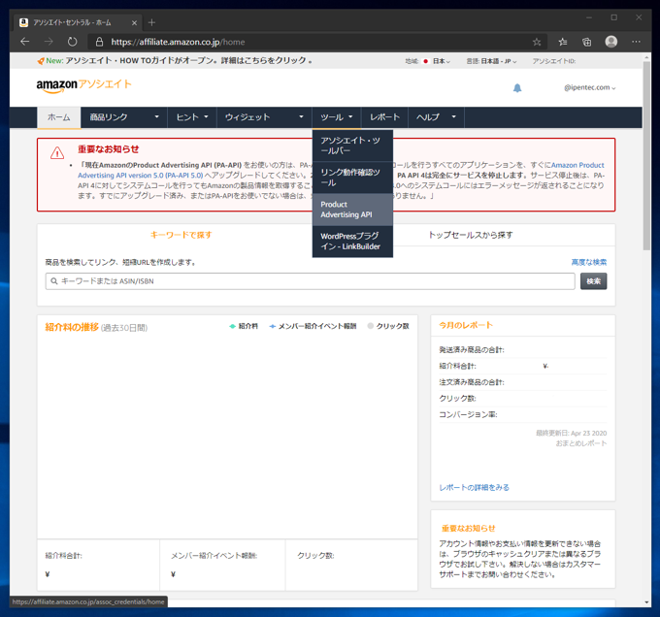This screenshot has height=617, width=660.
Task: Open the collections icon
Action: pos(587,42)
